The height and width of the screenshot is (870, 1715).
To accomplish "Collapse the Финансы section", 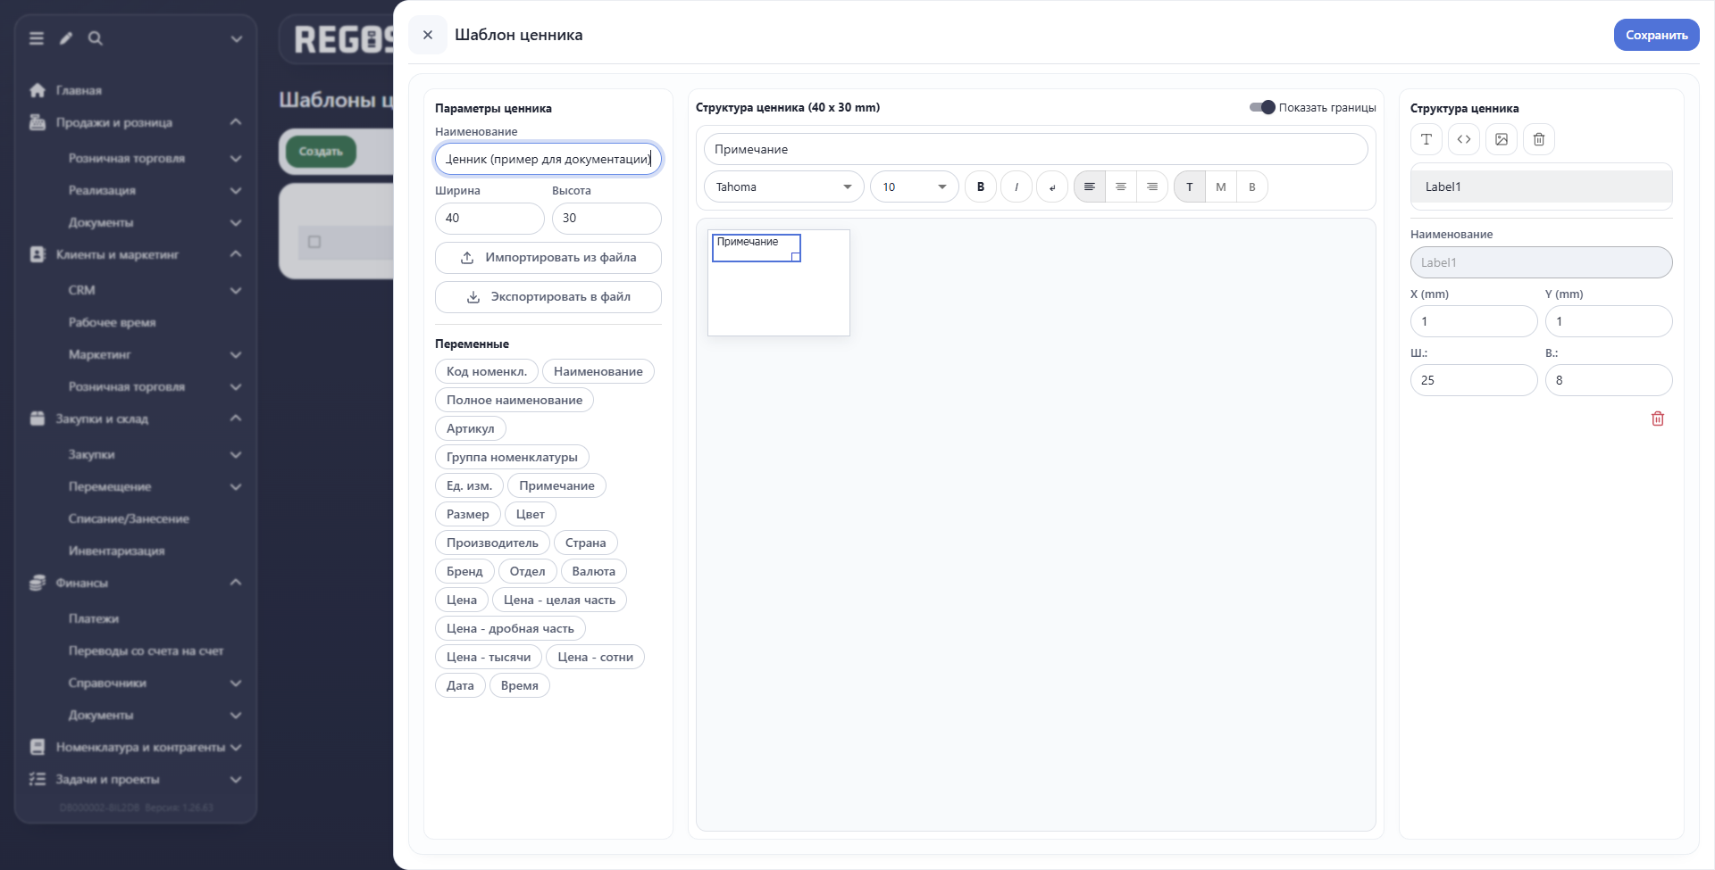I will coord(236,583).
